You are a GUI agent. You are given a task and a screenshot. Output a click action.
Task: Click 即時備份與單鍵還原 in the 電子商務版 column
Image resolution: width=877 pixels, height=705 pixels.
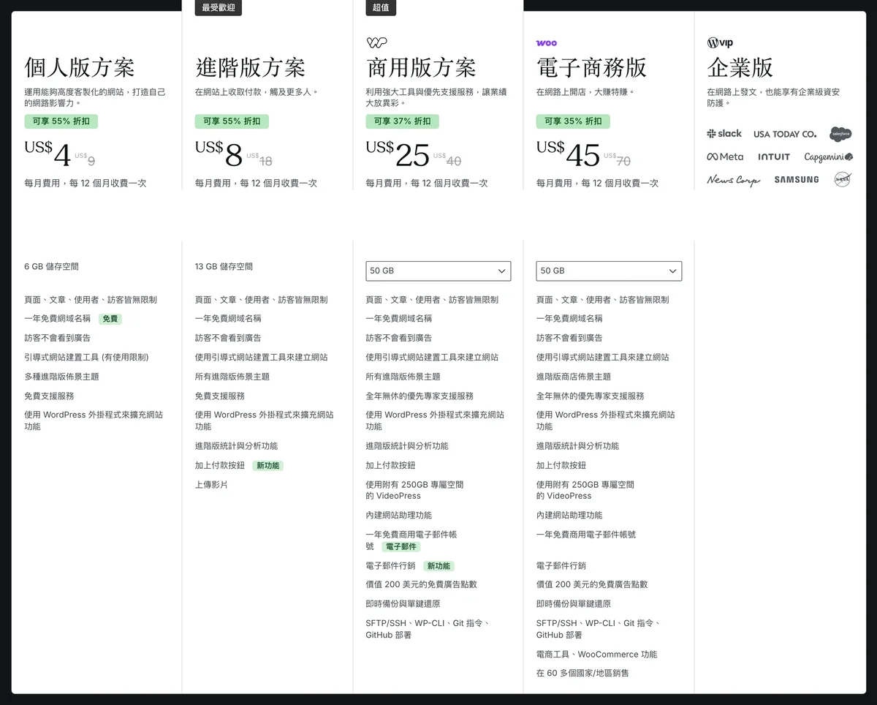point(574,604)
